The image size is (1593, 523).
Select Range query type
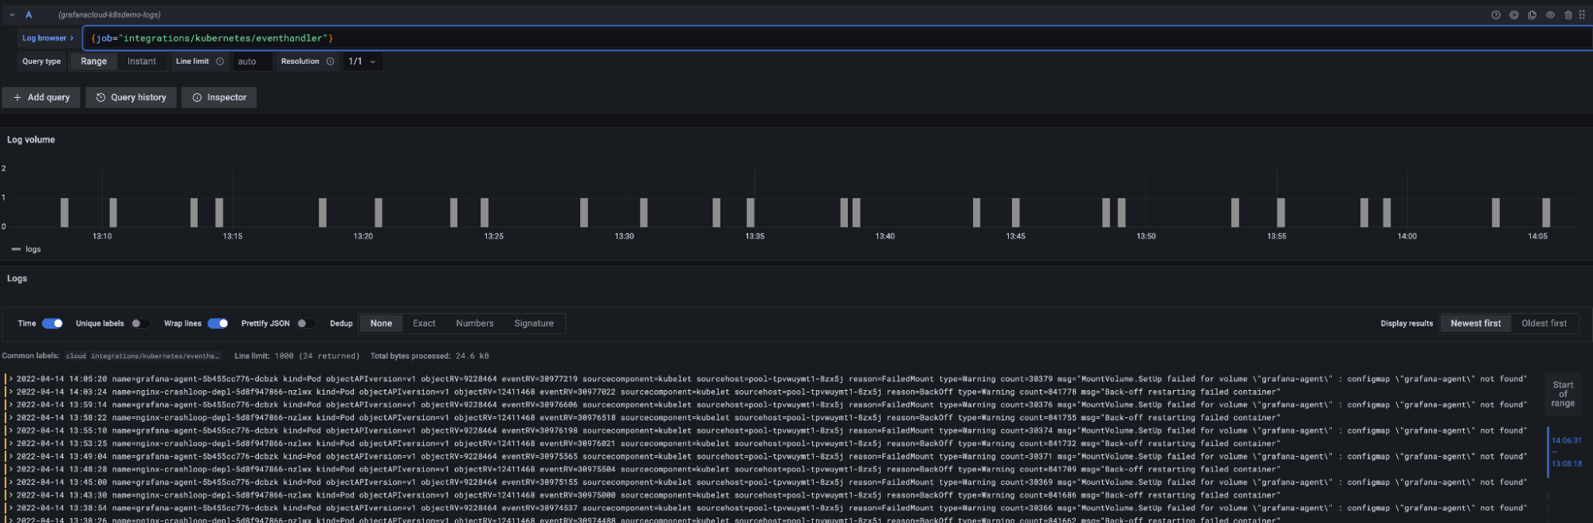click(93, 61)
